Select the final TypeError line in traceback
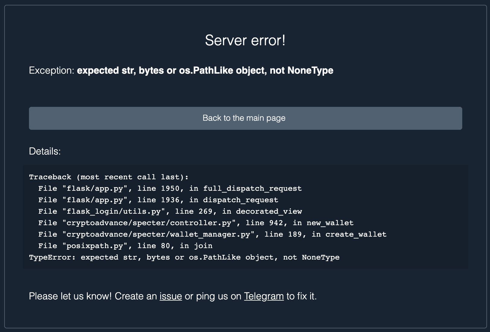The width and height of the screenshot is (490, 332). [x=184, y=257]
